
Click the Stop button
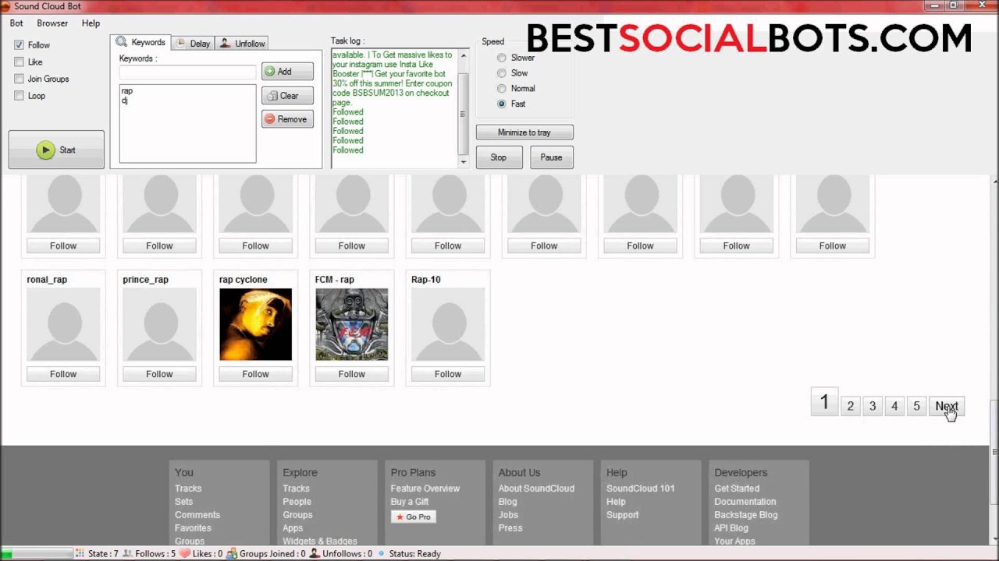click(498, 157)
